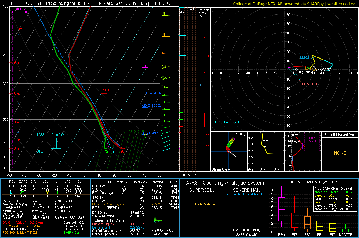Click the 222/22 LM hodograph label
The image size is (359, 238).
tap(307, 57)
